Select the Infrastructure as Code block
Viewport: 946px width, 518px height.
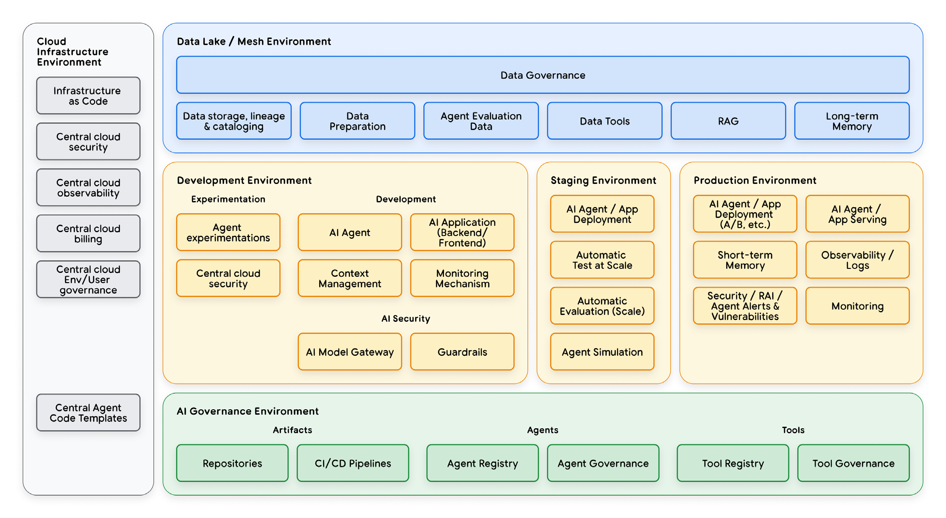(88, 96)
